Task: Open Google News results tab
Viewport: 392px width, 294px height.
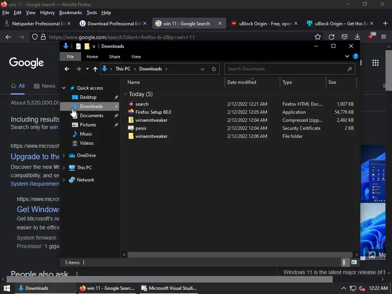Action: click(44, 86)
